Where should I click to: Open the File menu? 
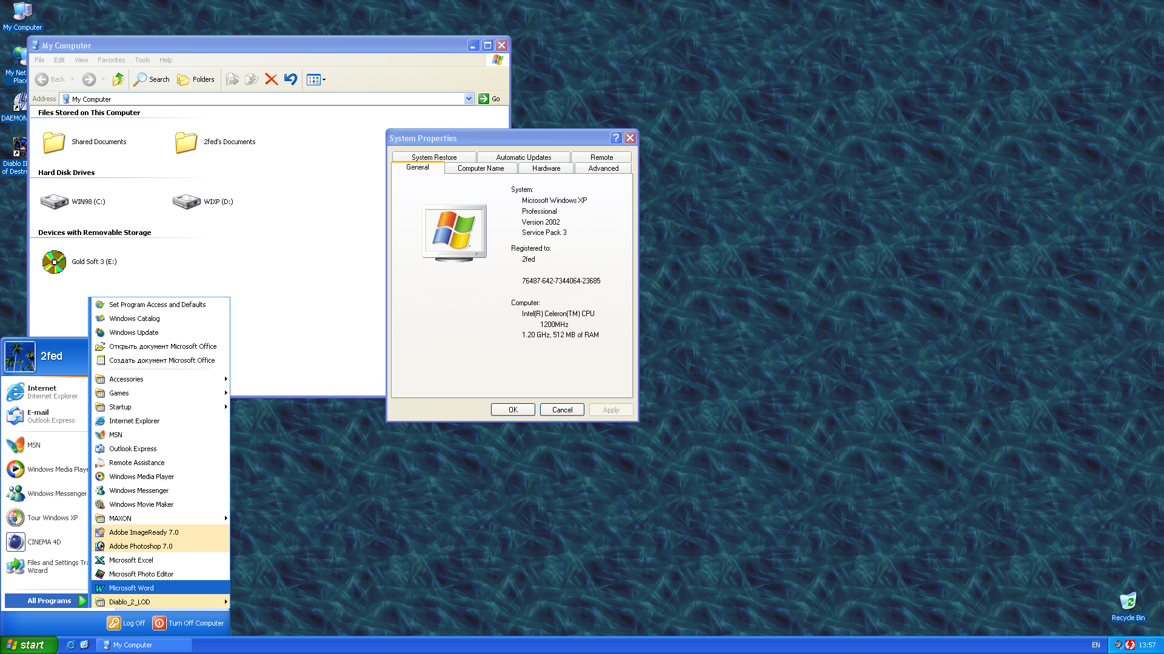pyautogui.click(x=39, y=60)
